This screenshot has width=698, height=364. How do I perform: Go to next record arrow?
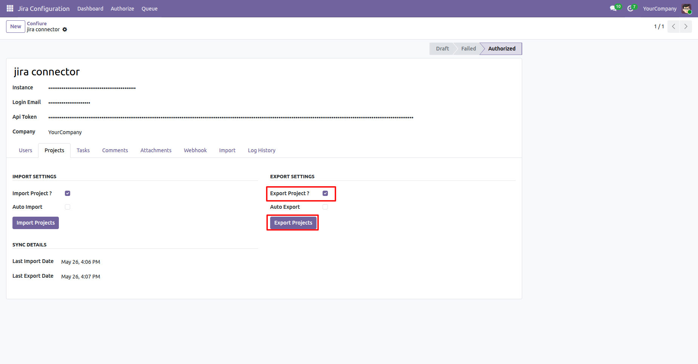tap(686, 26)
